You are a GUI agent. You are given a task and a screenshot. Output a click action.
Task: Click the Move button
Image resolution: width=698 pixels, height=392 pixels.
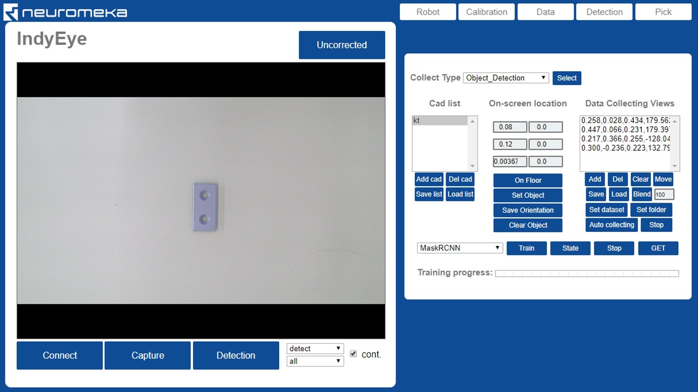point(663,179)
